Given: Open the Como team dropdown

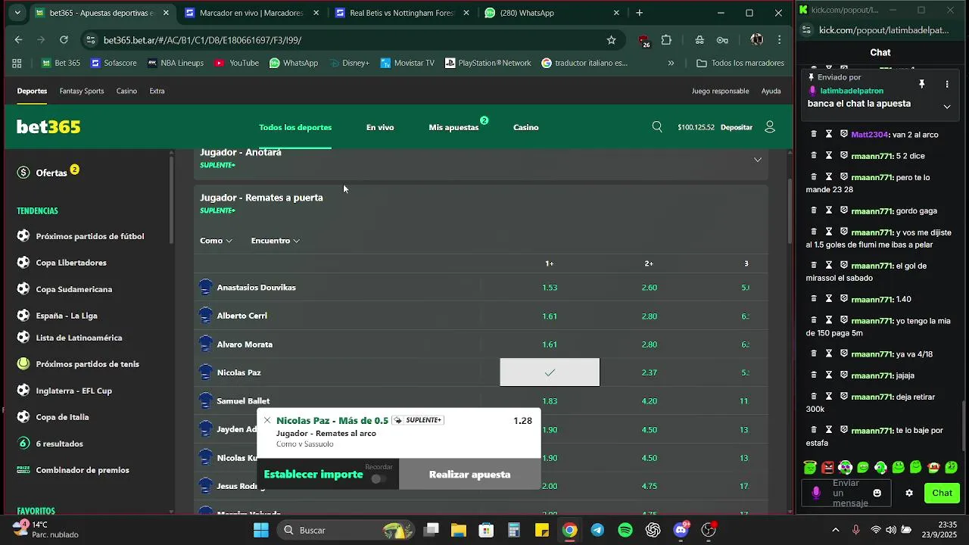Looking at the screenshot, I should coord(216,241).
